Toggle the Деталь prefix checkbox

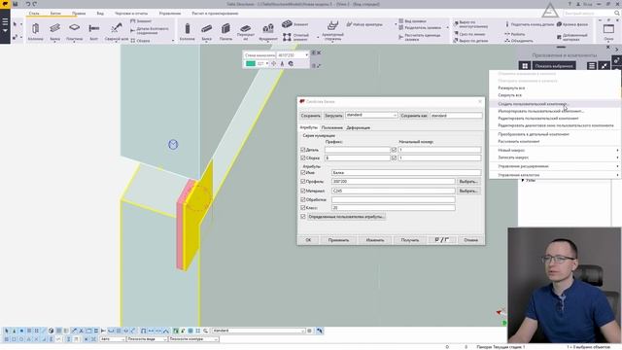(303, 150)
